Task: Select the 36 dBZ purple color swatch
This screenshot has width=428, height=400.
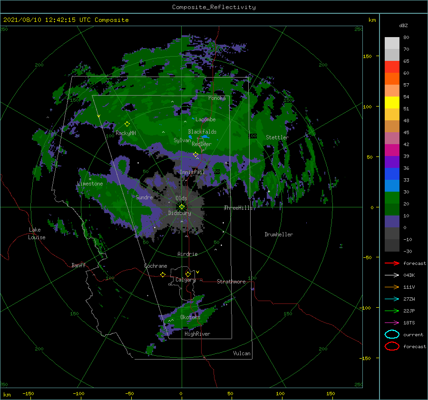Action: [x=392, y=162]
